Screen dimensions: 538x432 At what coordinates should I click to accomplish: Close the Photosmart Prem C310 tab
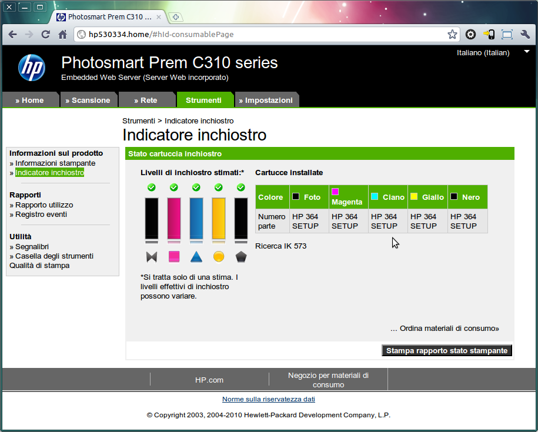pos(159,17)
